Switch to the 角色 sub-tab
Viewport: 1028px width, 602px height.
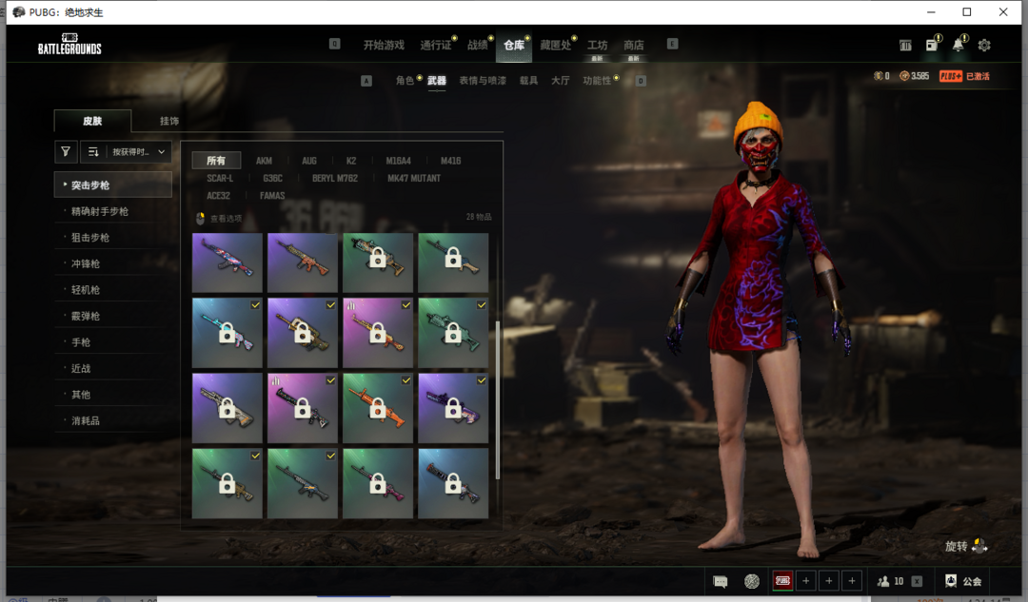click(x=405, y=80)
